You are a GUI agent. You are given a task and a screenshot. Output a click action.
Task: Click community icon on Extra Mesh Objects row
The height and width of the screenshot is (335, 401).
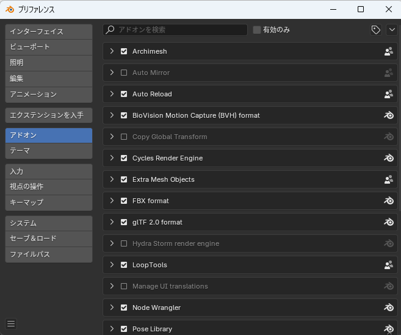[x=388, y=179]
